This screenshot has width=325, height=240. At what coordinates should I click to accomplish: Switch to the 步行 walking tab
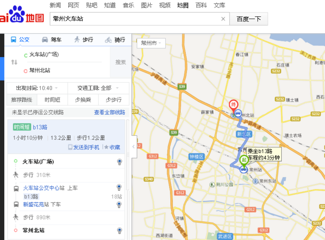84,39
